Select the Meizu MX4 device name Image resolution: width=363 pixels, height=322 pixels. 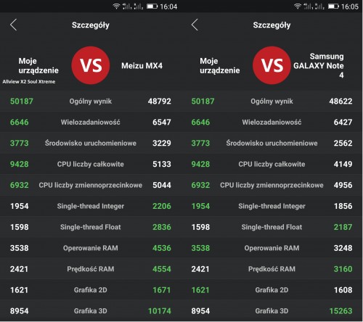point(142,65)
